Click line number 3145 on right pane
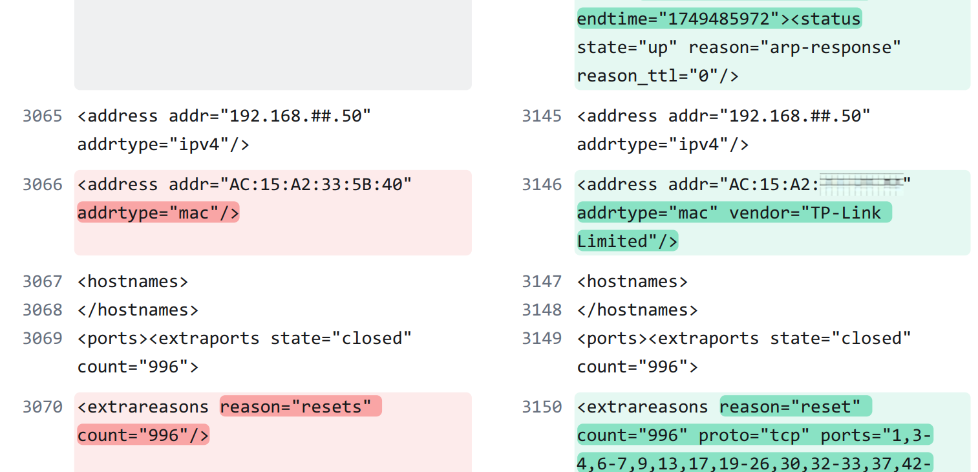This screenshot has height=472, width=978. pyautogui.click(x=542, y=116)
